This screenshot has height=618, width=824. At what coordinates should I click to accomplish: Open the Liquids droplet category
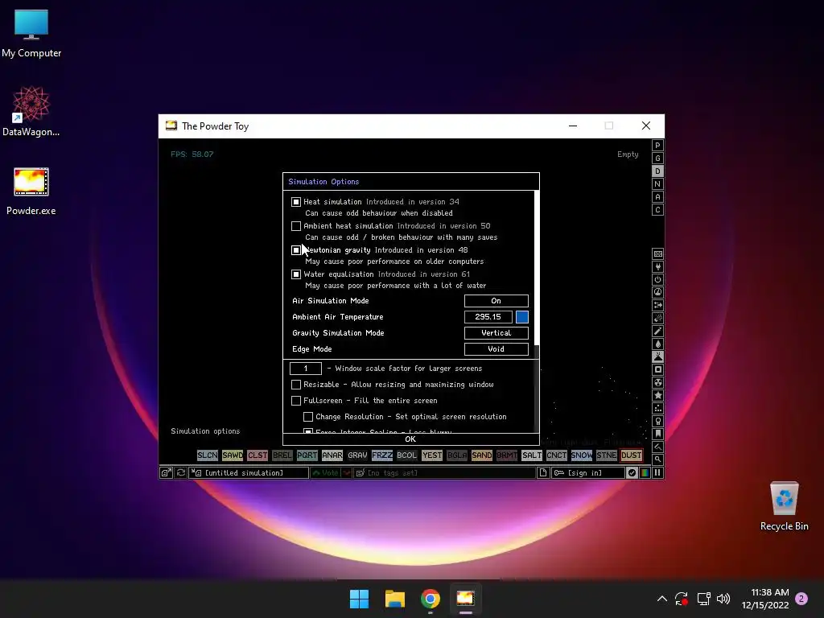[x=657, y=344]
